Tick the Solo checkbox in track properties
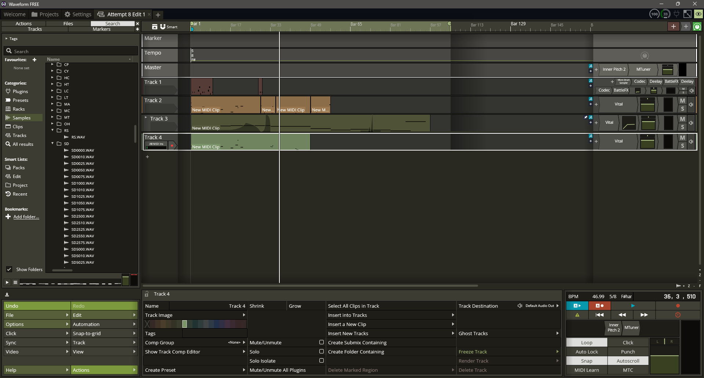This screenshot has width=704, height=378. tap(322, 351)
